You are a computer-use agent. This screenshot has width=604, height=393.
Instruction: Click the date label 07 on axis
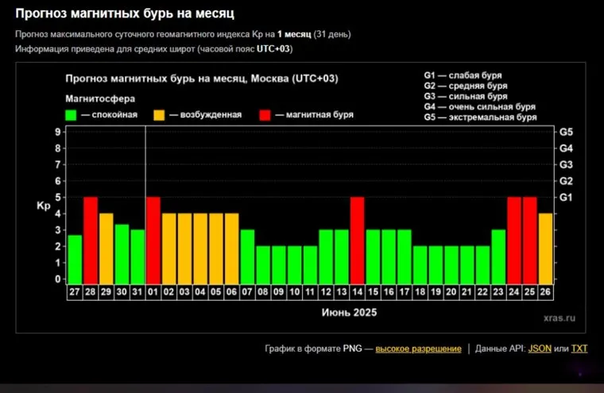pyautogui.click(x=247, y=291)
